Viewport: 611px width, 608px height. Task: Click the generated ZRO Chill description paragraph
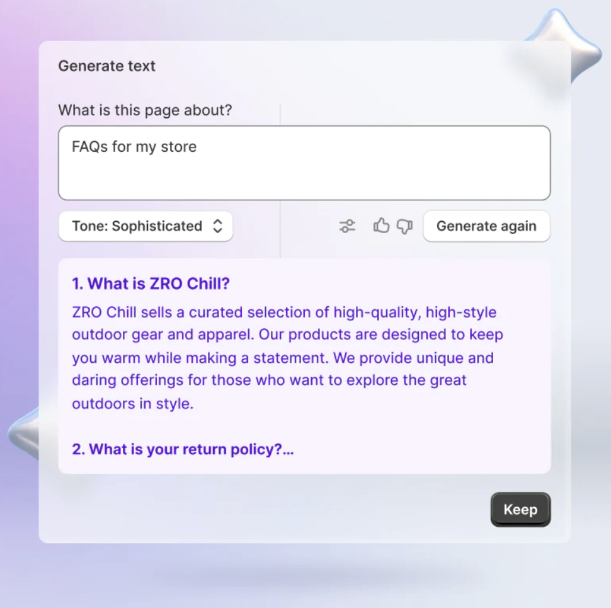287,358
